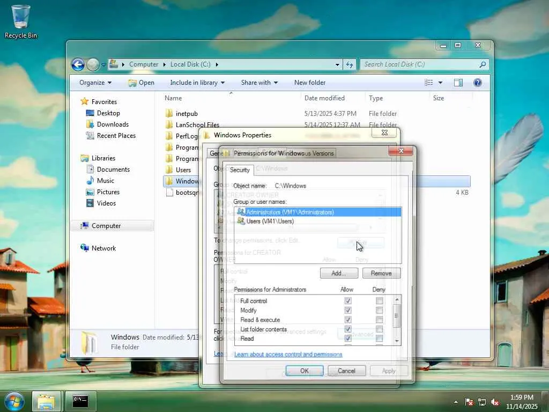The image size is (549, 412).
Task: Open the Windows Start button
Action: tap(14, 401)
